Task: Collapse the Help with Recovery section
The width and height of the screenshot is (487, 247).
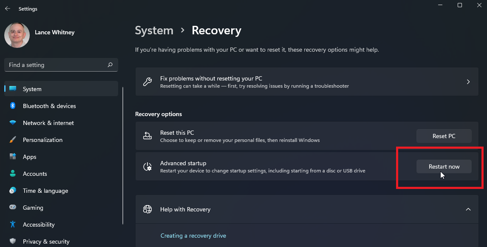Action: (468, 209)
